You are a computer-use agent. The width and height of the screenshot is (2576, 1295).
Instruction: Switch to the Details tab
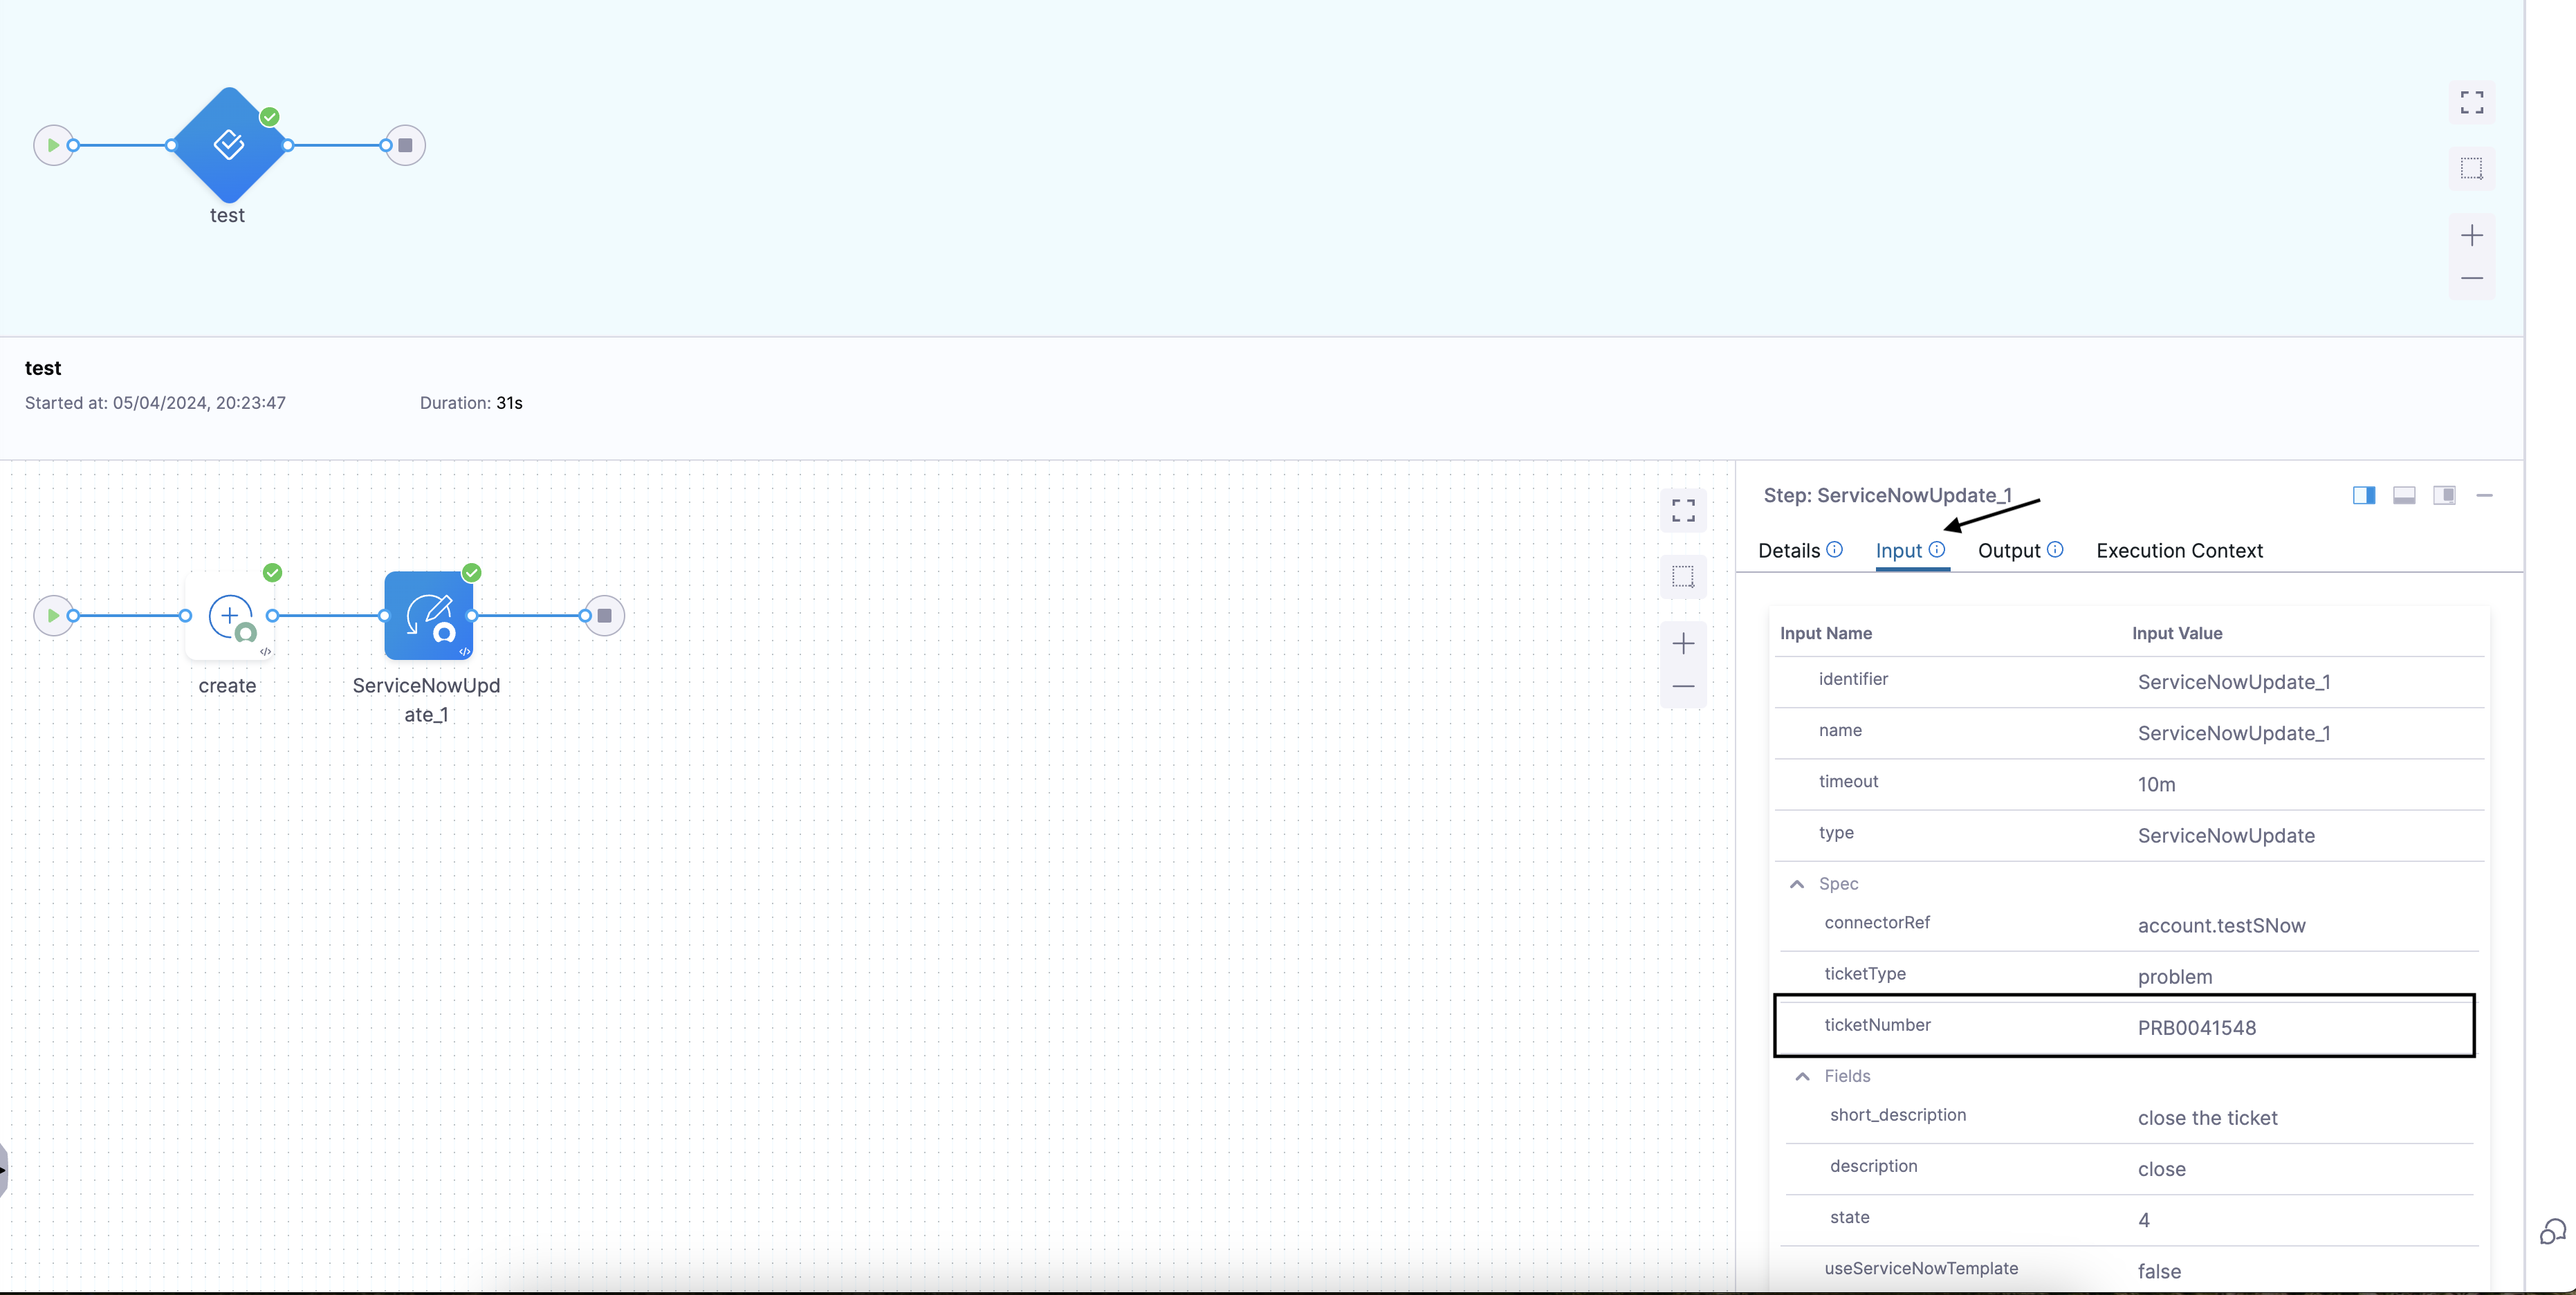pyautogui.click(x=1789, y=551)
